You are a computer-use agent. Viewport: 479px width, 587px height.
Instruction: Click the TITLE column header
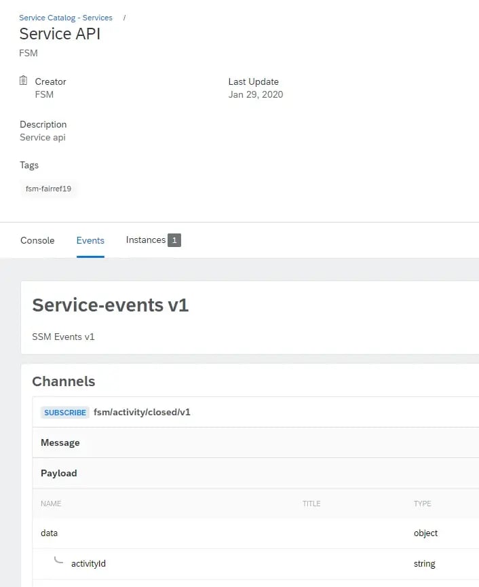pos(311,504)
